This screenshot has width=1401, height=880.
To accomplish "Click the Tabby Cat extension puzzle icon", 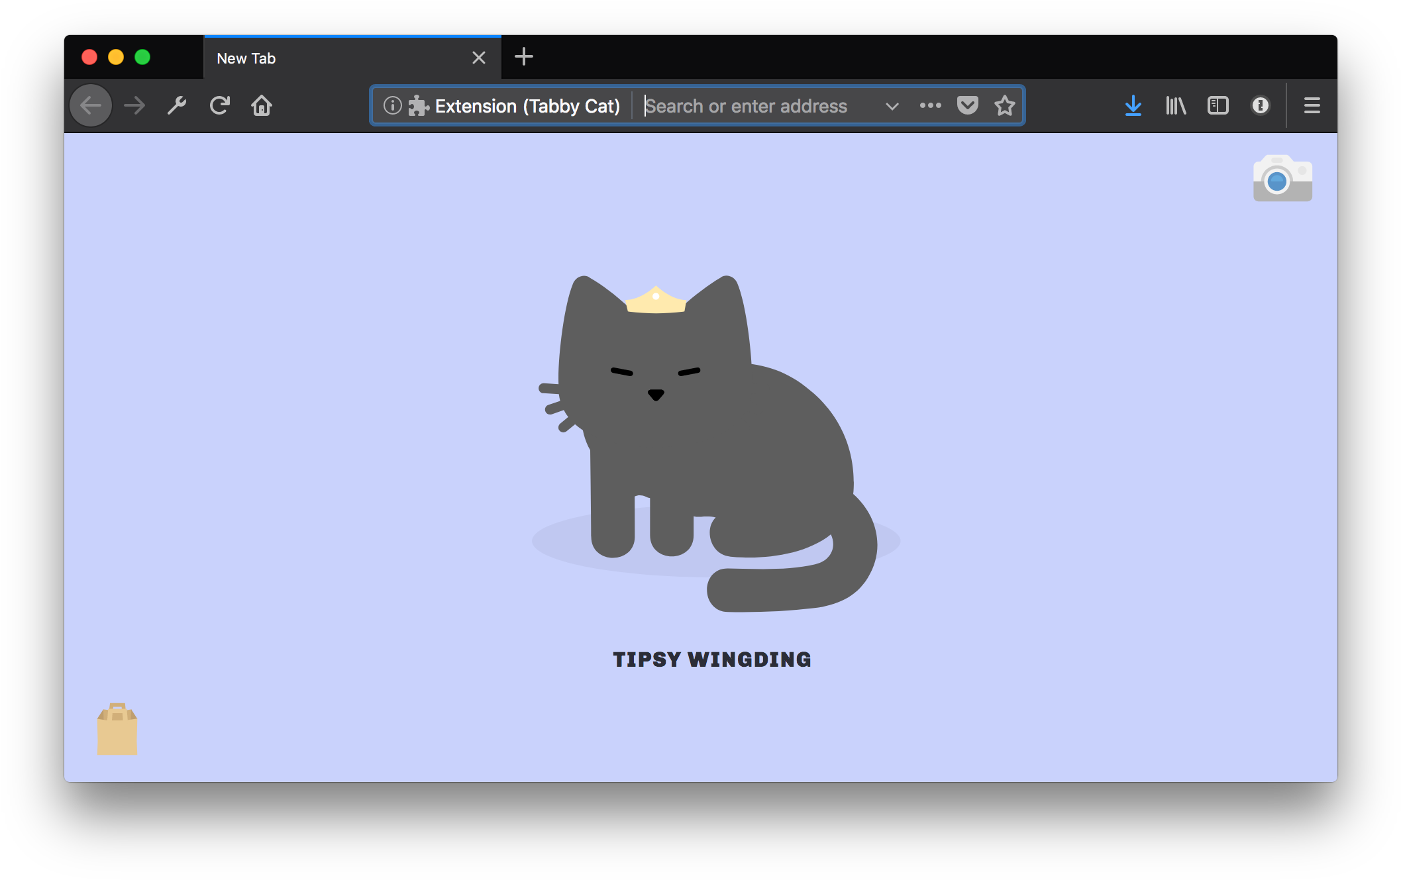I will 418,106.
